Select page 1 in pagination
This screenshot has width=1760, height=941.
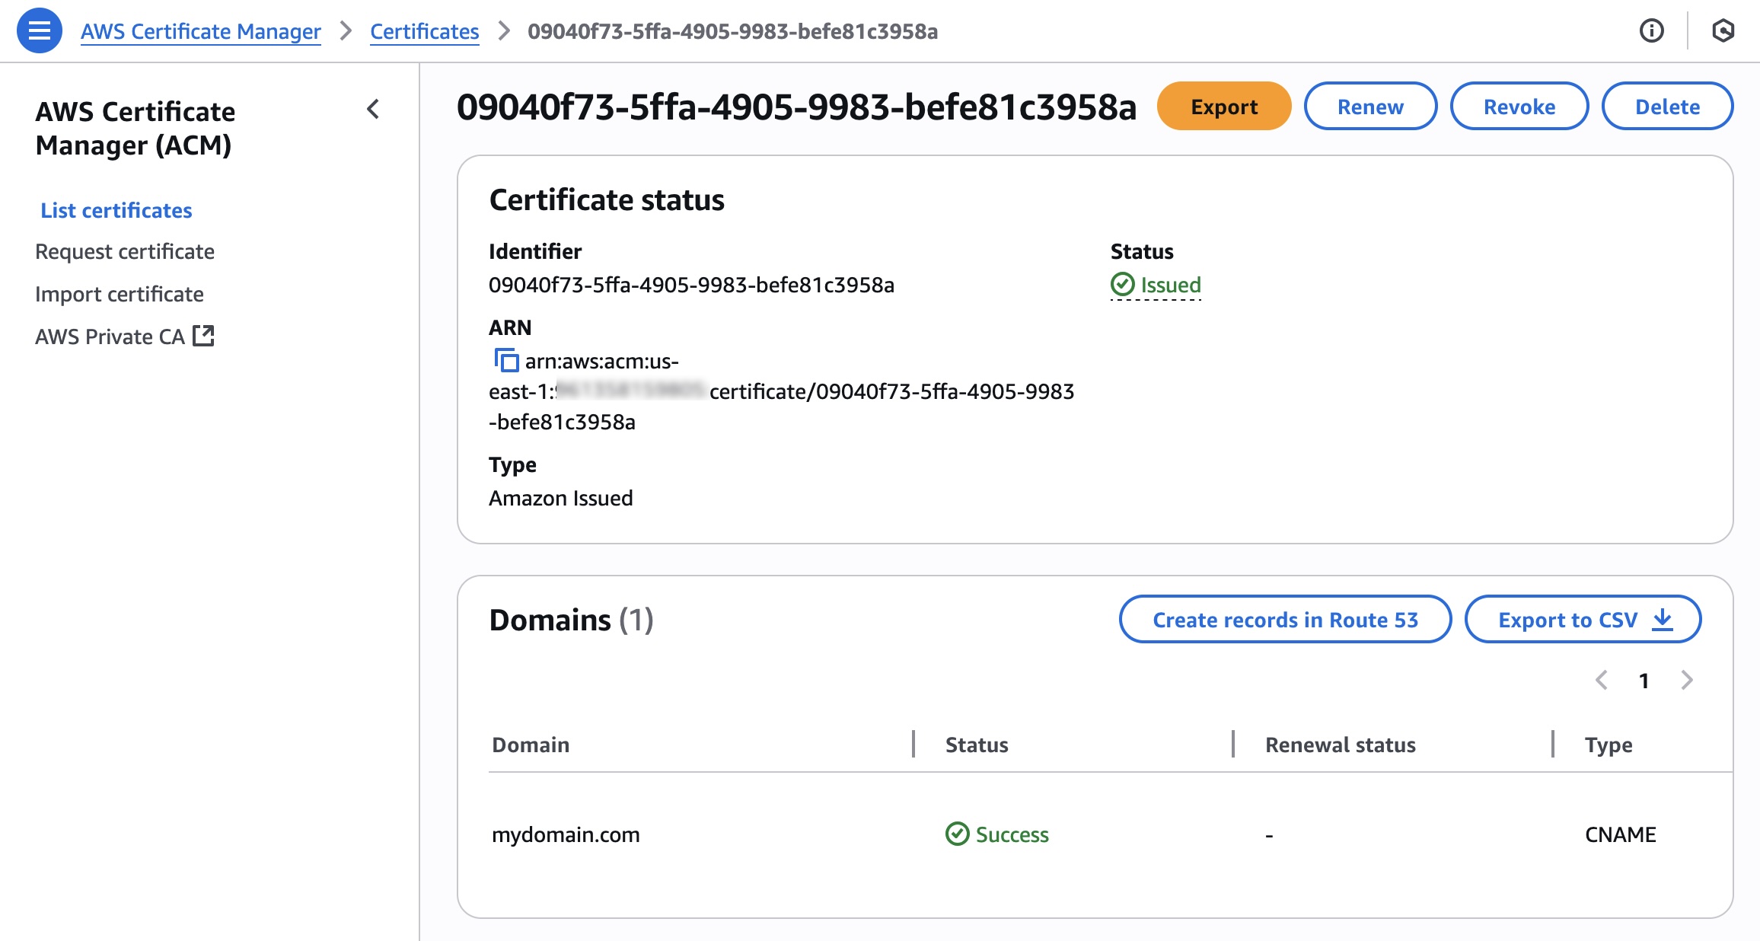point(1644,681)
